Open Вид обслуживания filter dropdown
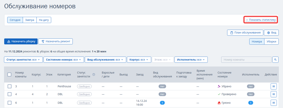283x108 pixels. click(x=105, y=60)
